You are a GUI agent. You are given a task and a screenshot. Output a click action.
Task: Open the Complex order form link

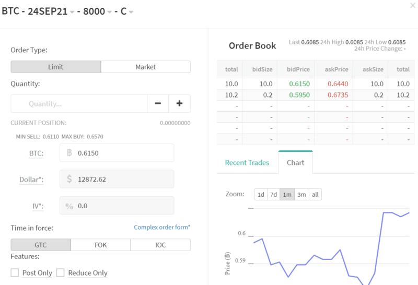point(162,227)
